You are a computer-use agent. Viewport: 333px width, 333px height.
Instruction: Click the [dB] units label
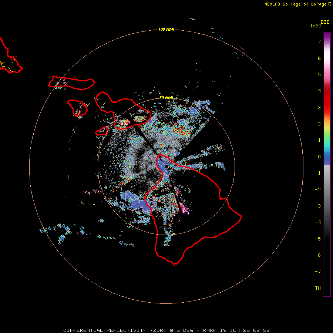click(316, 26)
